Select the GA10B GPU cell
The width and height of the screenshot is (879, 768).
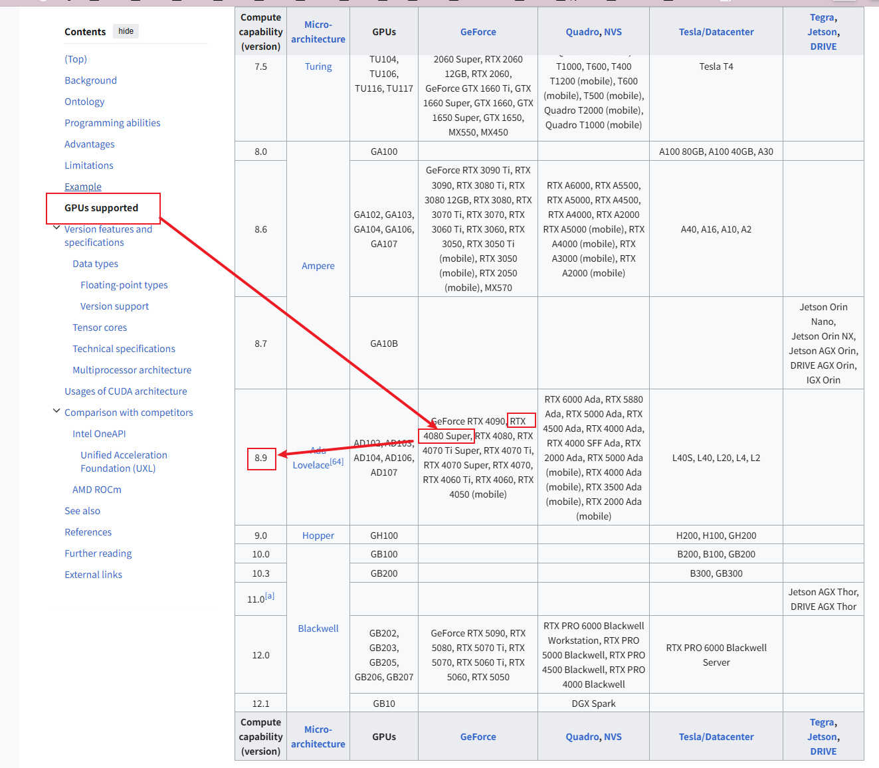coord(384,343)
